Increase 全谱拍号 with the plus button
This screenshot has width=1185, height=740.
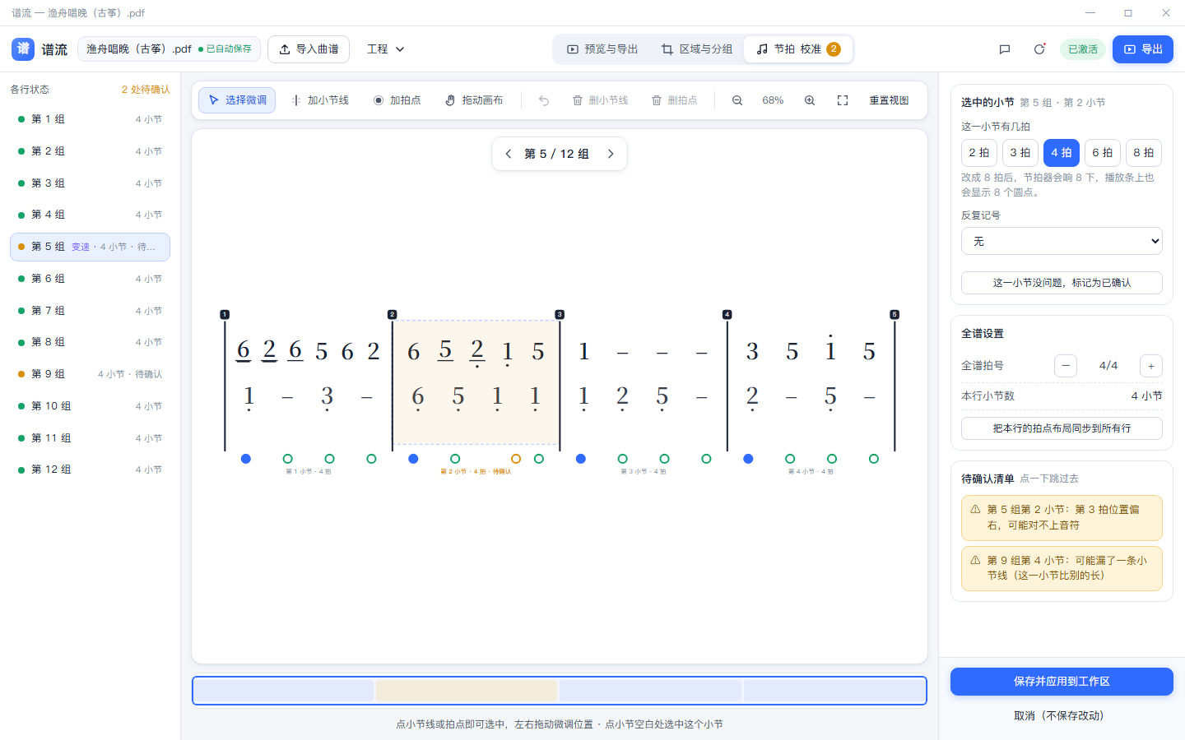(1151, 366)
